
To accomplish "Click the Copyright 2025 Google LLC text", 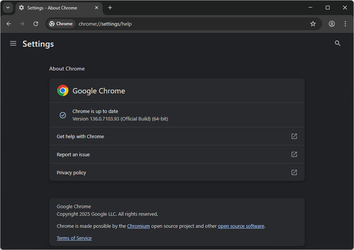I will pos(107,214).
